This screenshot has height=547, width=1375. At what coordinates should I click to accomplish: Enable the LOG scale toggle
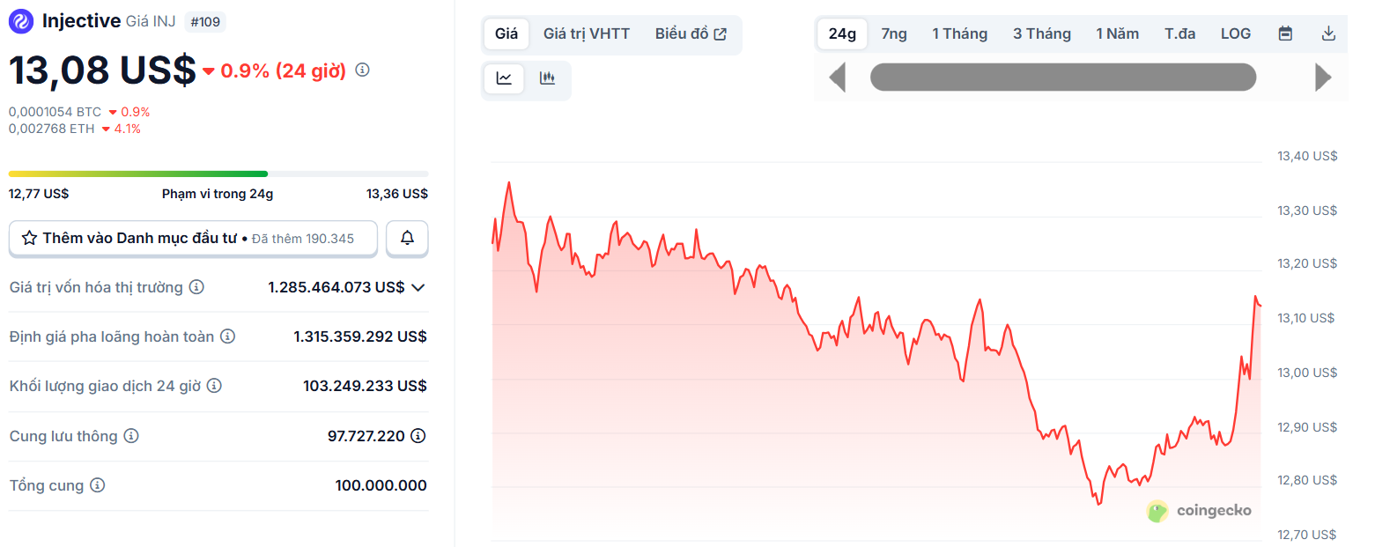coord(1235,33)
